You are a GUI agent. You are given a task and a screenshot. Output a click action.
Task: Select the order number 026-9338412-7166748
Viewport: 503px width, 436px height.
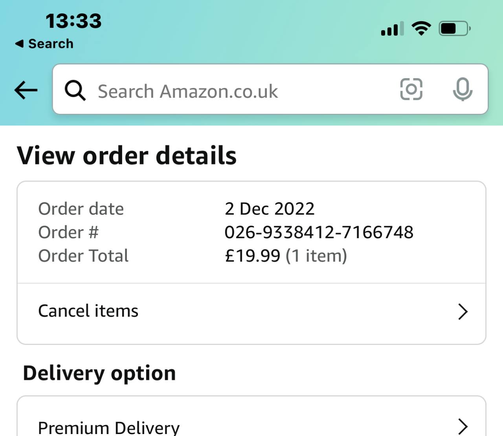click(x=319, y=232)
